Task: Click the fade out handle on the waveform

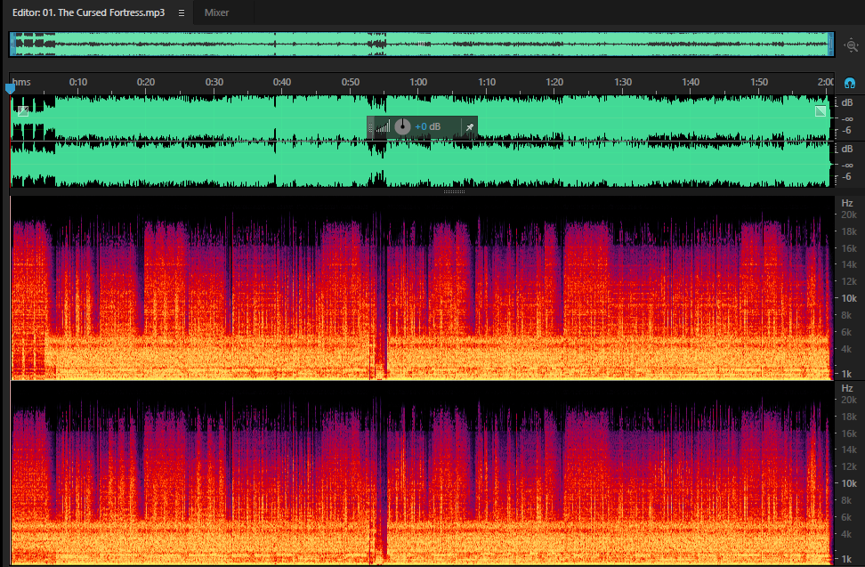Action: point(821,111)
